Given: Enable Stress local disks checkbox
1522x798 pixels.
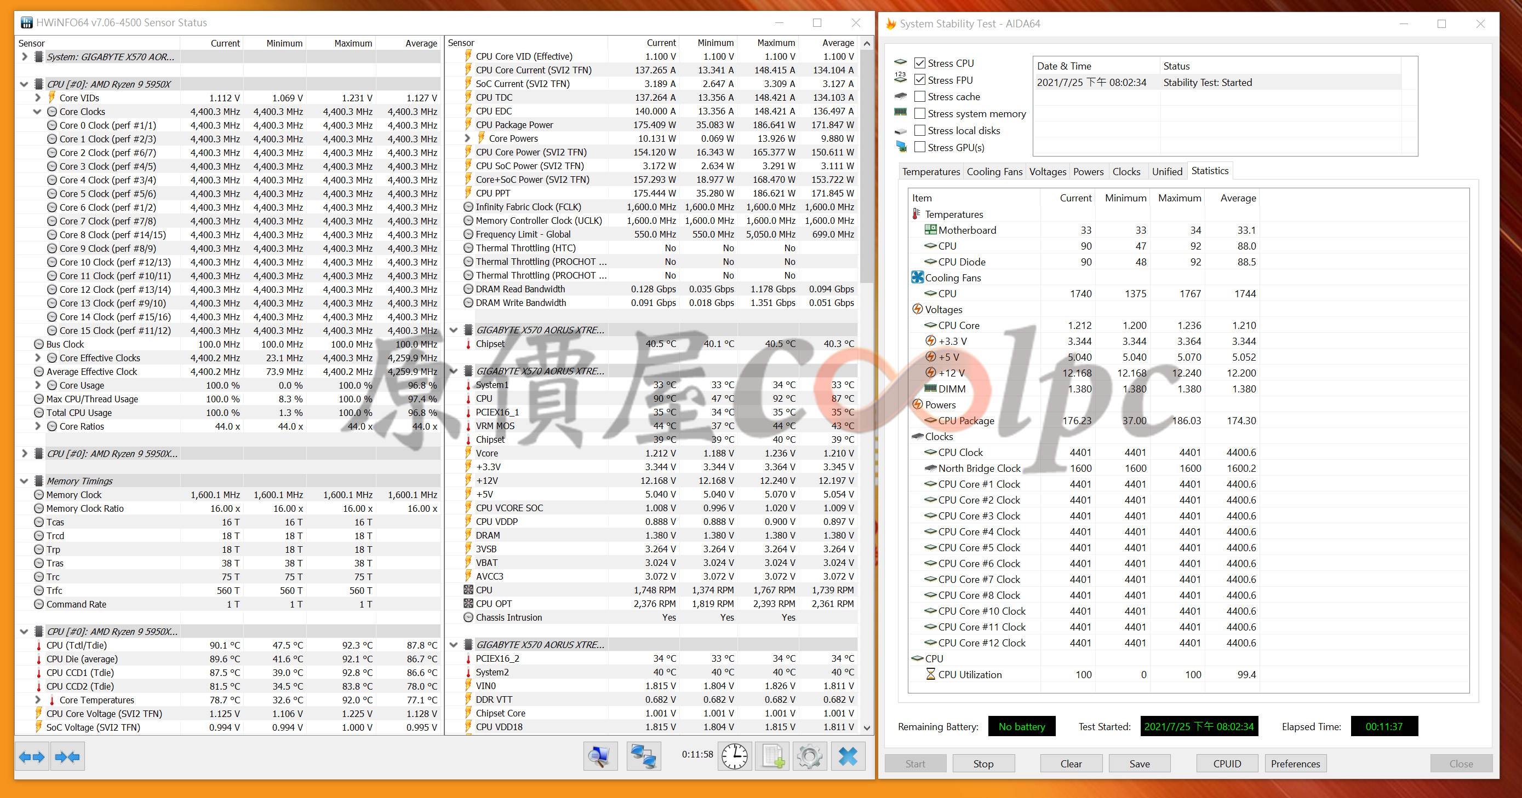Looking at the screenshot, I should (919, 130).
